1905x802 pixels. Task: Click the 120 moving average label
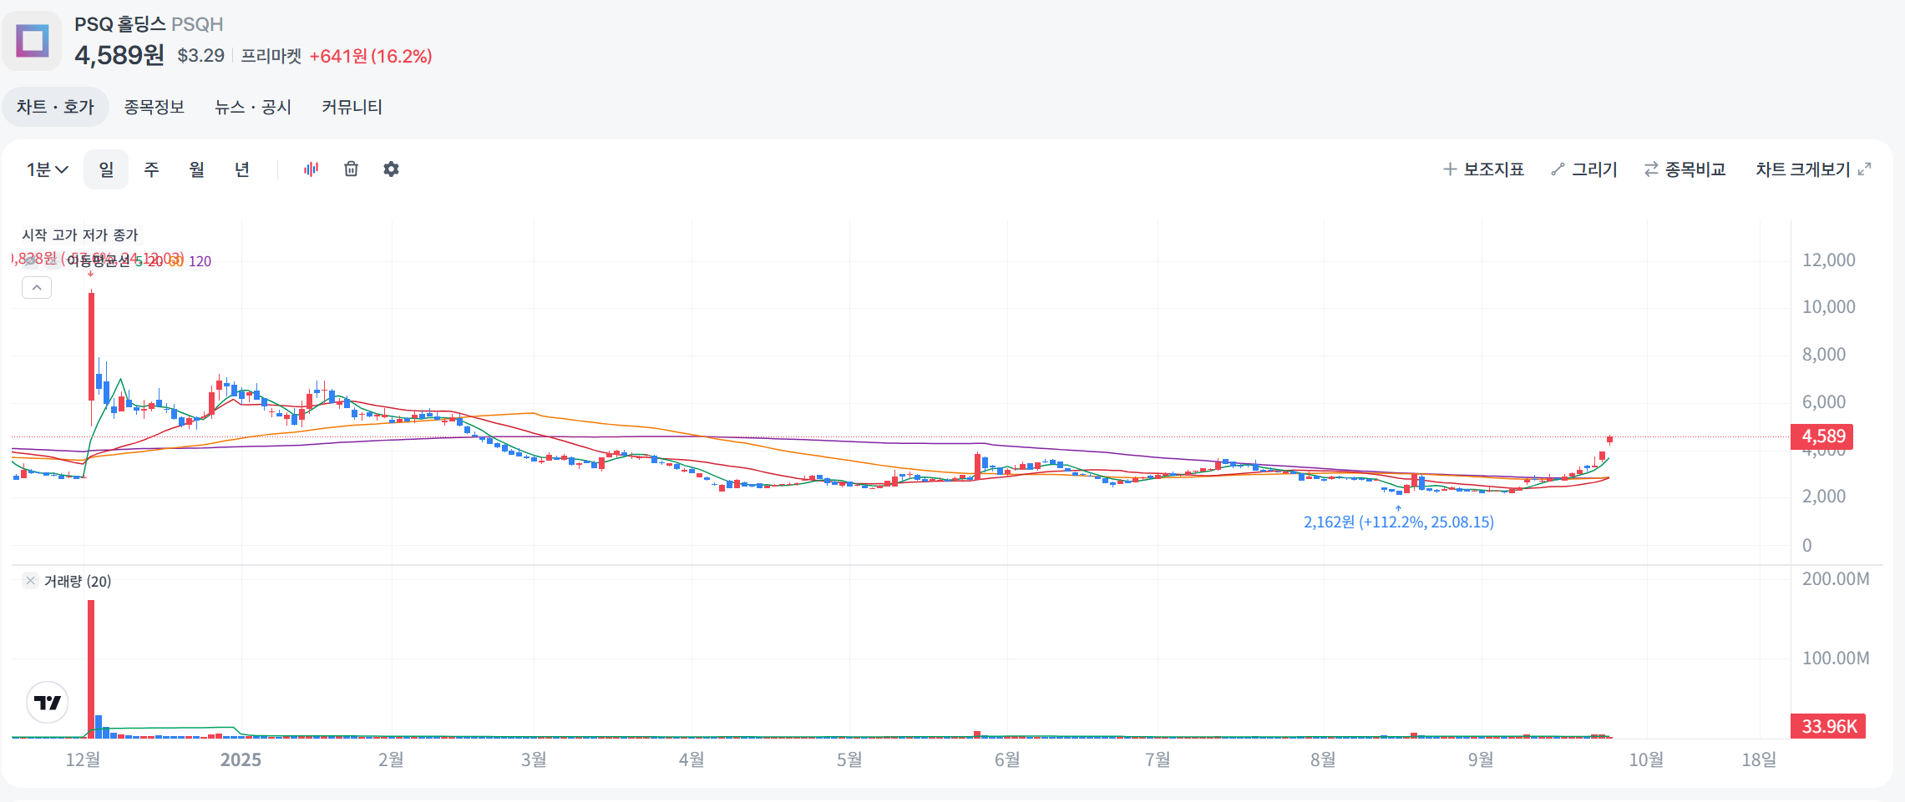pos(200,261)
